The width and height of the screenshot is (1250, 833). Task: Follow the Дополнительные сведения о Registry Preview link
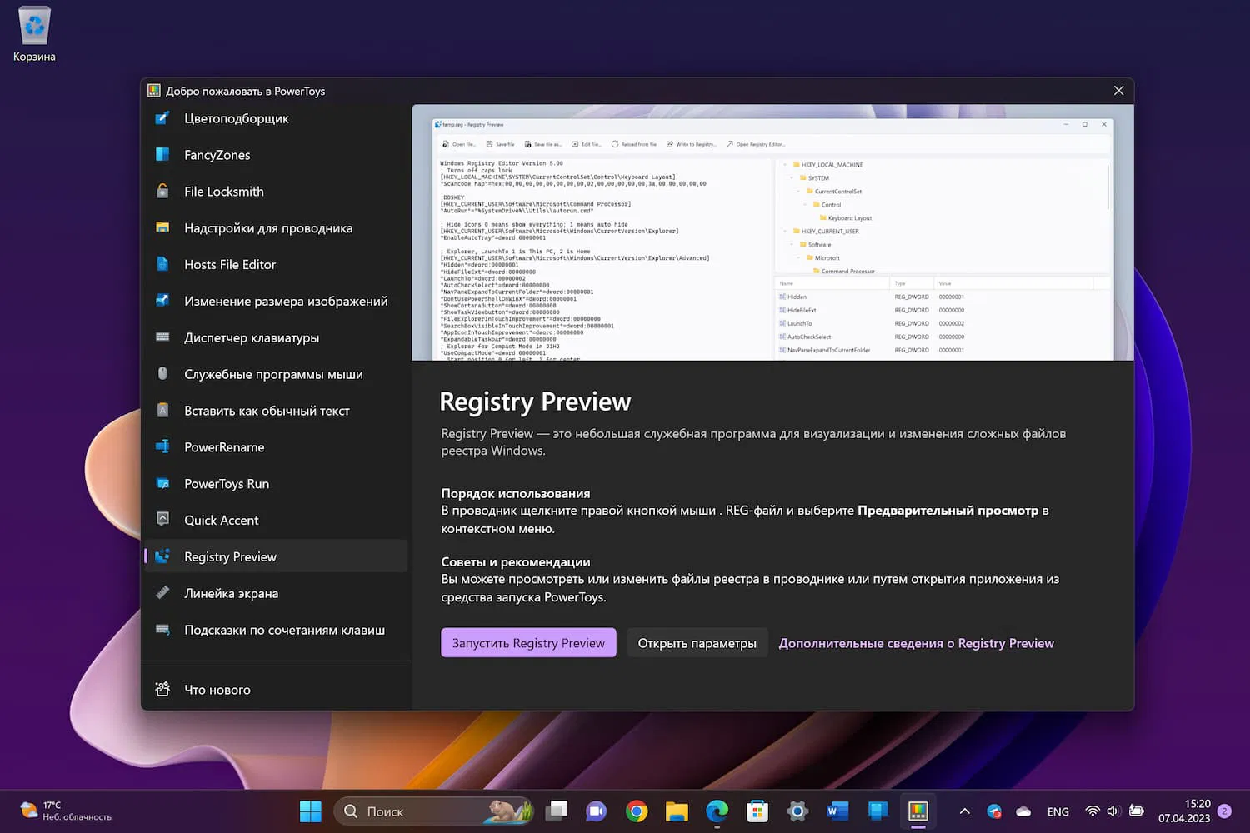916,643
